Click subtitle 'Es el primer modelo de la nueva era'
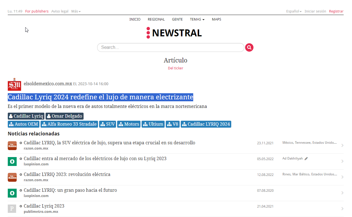Image resolution: width=352 pixels, height=217 pixels. click(107, 106)
